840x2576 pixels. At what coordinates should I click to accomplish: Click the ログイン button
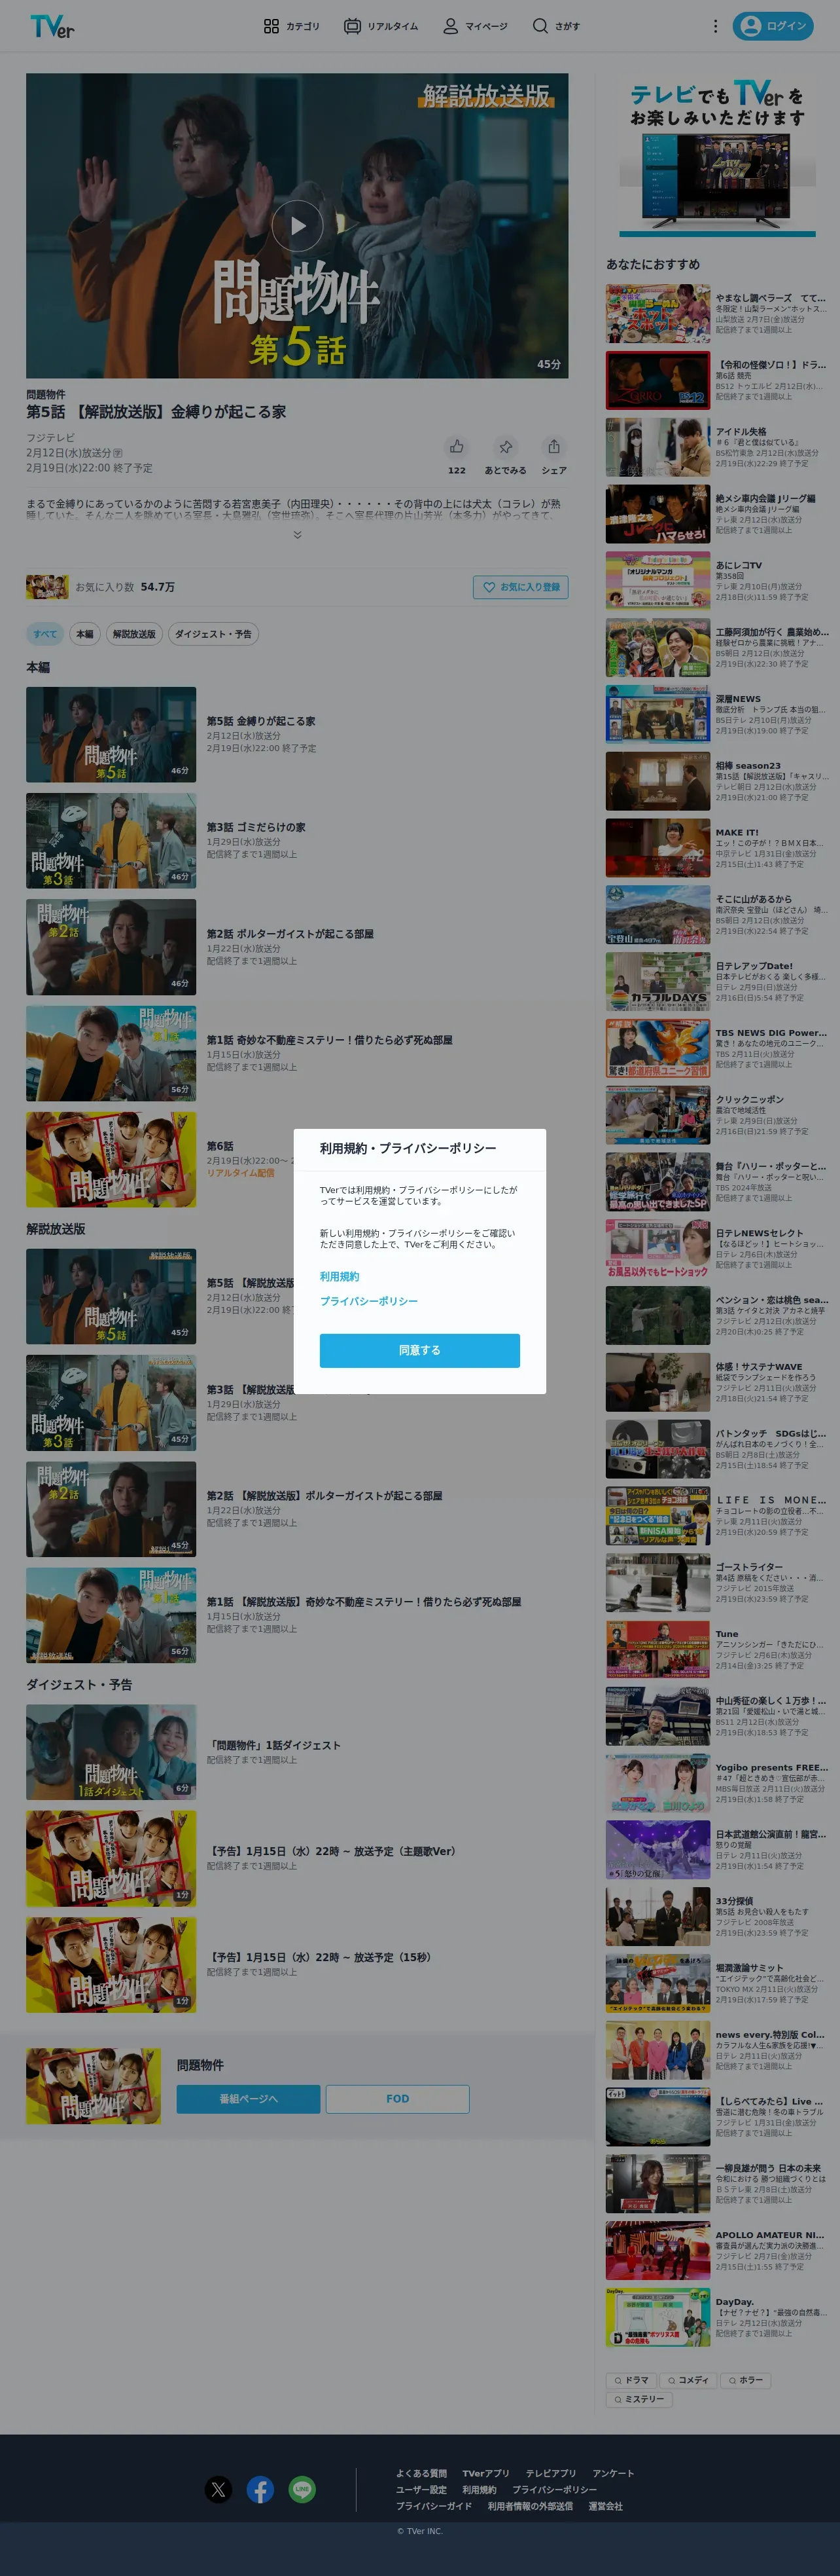[x=773, y=26]
